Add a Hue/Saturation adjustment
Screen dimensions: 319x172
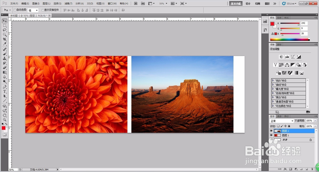click(281, 65)
